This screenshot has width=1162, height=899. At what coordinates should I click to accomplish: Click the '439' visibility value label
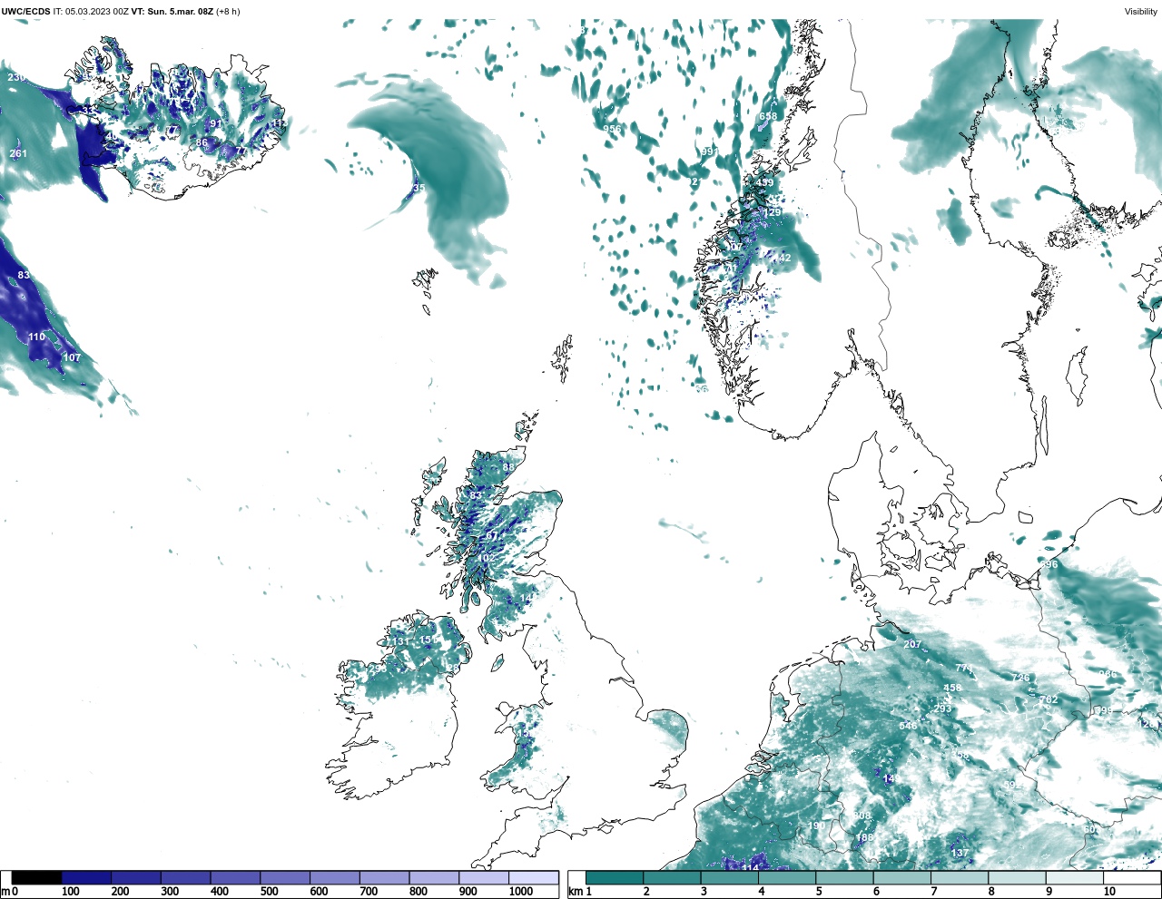click(x=765, y=183)
